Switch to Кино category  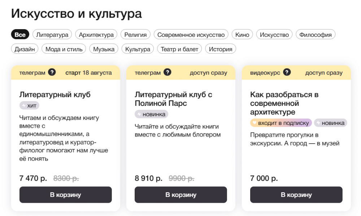coord(242,35)
